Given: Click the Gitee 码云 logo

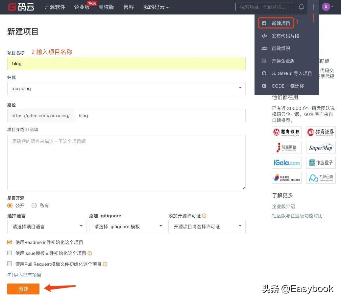Looking at the screenshot, I should click(x=21, y=7).
